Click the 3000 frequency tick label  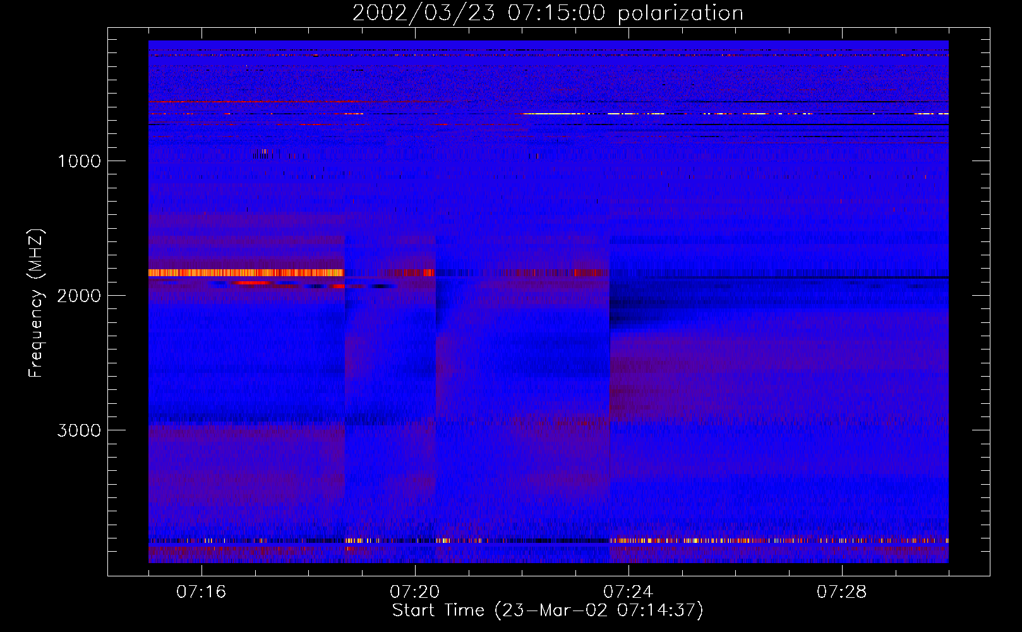[x=79, y=430]
